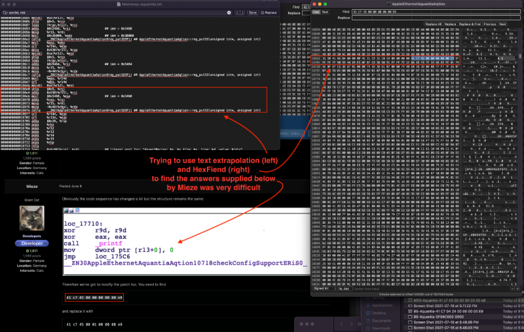Image resolution: width=524 pixels, height=332 pixels.
Task: Select file BS-Aquantia-0F84C002 0000
Action: [438, 317]
